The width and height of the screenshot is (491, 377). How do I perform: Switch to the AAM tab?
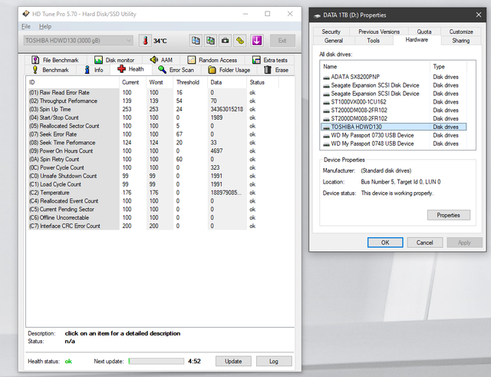coord(161,60)
